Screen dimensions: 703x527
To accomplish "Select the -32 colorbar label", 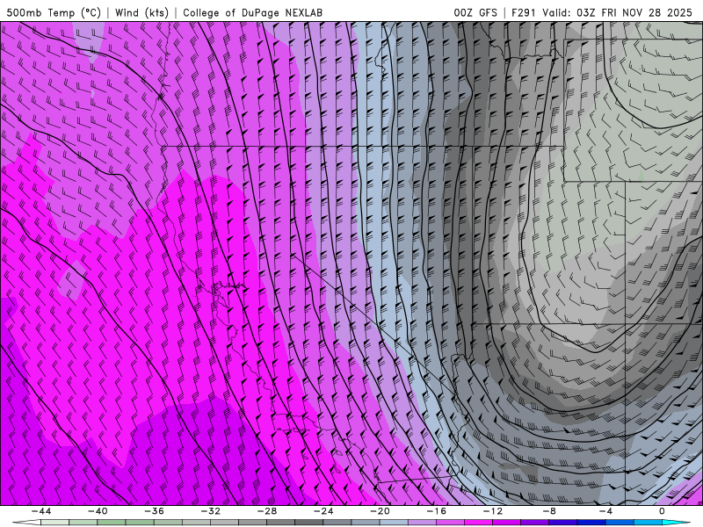I will [210, 511].
